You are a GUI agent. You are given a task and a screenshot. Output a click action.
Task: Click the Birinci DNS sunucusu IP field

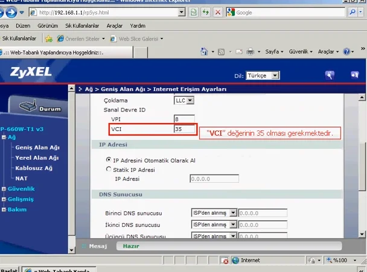263,213
